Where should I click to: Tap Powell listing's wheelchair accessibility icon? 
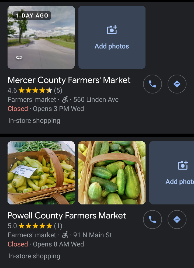65,235
